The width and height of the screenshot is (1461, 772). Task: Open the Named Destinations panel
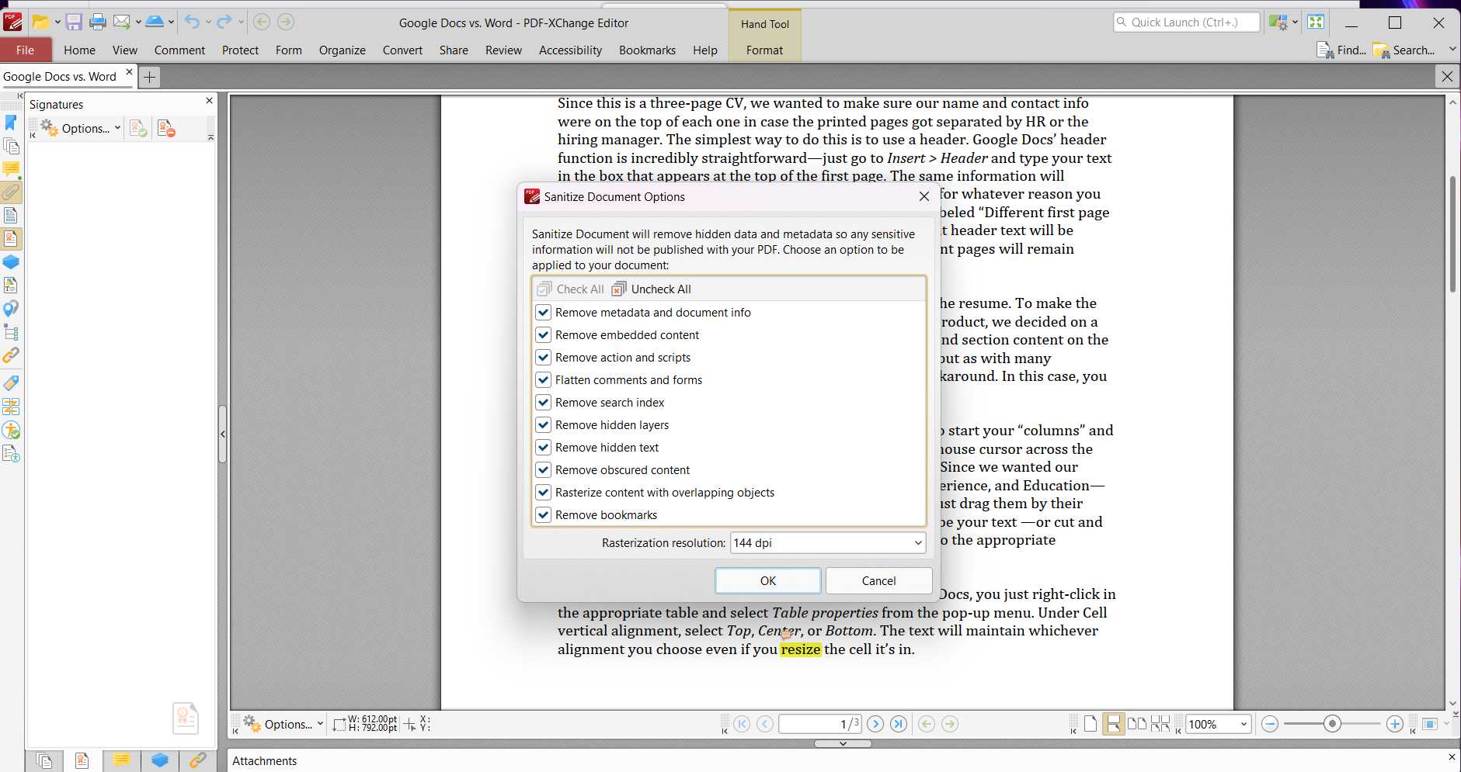click(x=11, y=310)
